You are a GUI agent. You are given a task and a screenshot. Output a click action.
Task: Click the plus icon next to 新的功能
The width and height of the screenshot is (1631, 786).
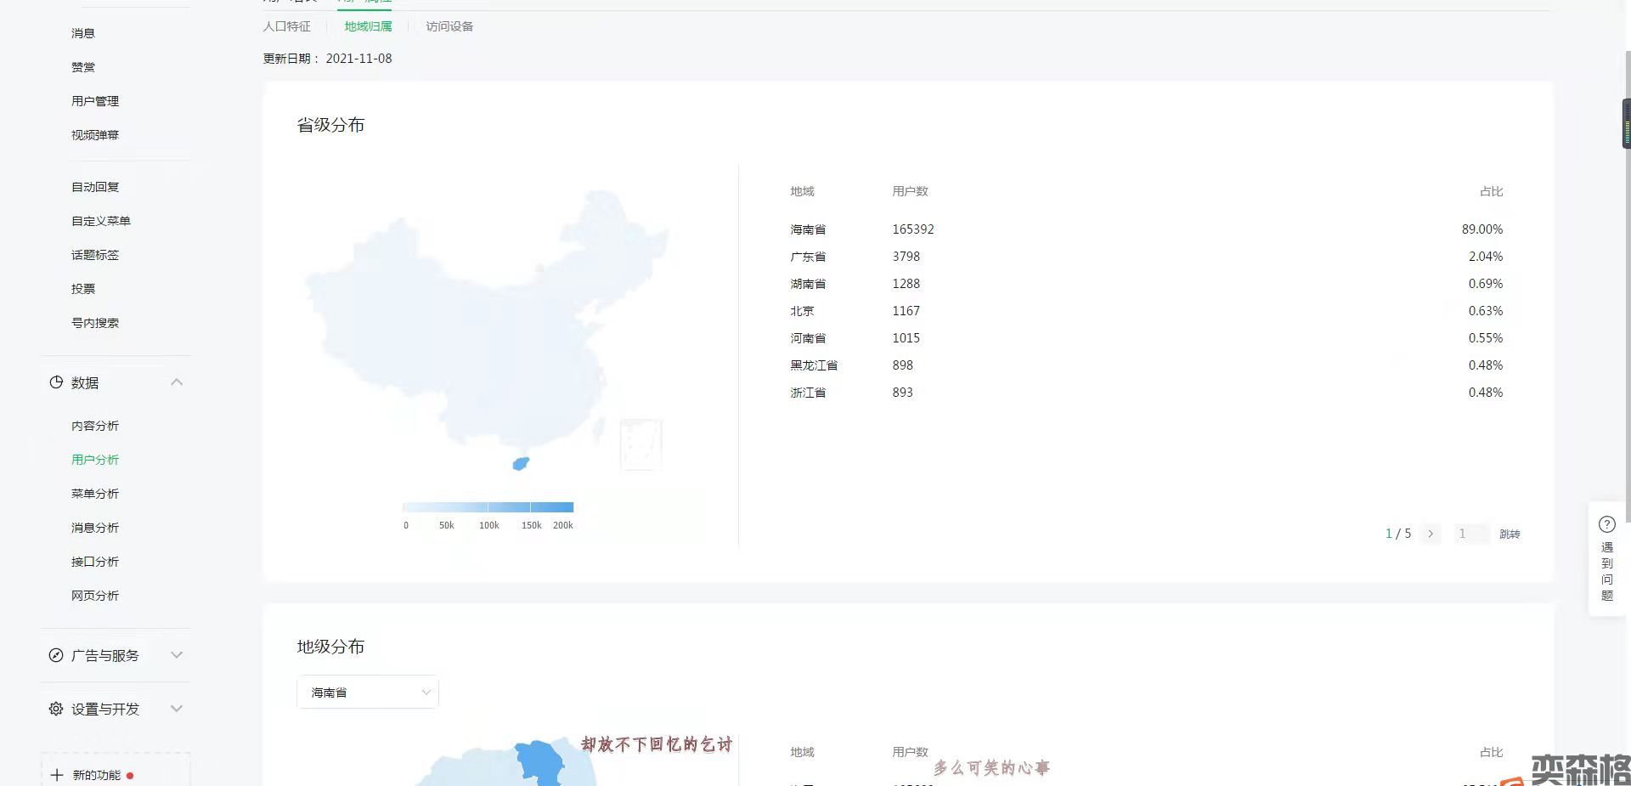(x=57, y=775)
